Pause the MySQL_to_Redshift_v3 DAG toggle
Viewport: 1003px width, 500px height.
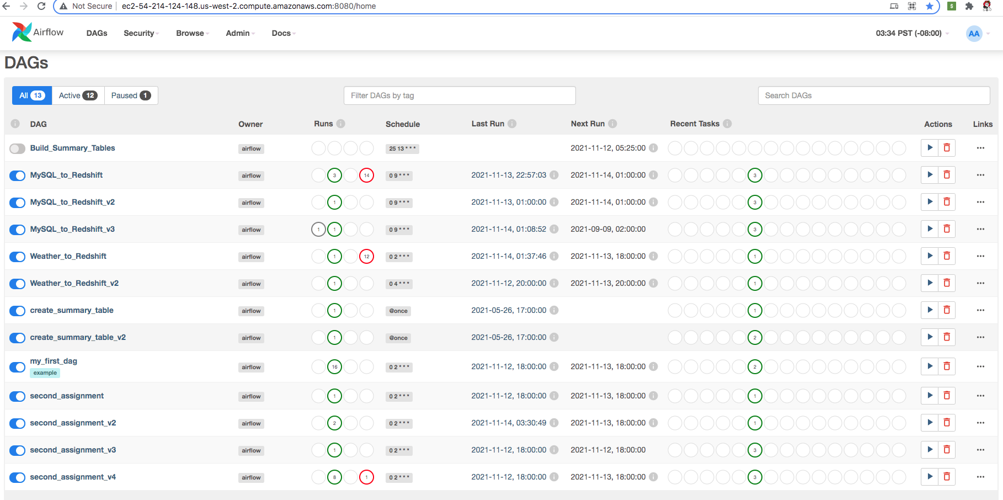tap(18, 230)
